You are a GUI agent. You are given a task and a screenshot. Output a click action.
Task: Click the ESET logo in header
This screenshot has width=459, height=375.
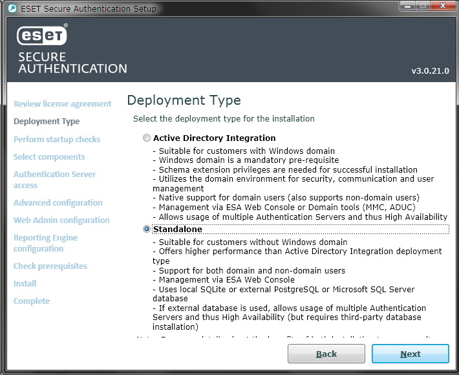pos(42,36)
